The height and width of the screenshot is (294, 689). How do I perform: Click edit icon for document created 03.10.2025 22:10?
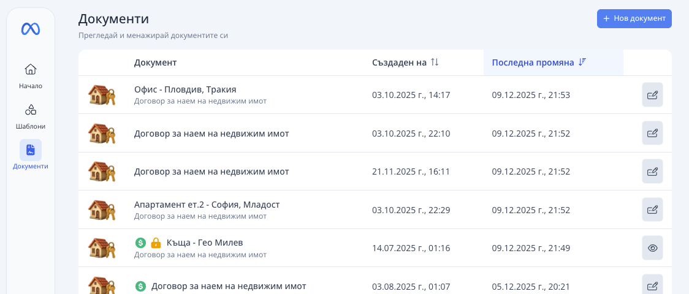click(652, 133)
